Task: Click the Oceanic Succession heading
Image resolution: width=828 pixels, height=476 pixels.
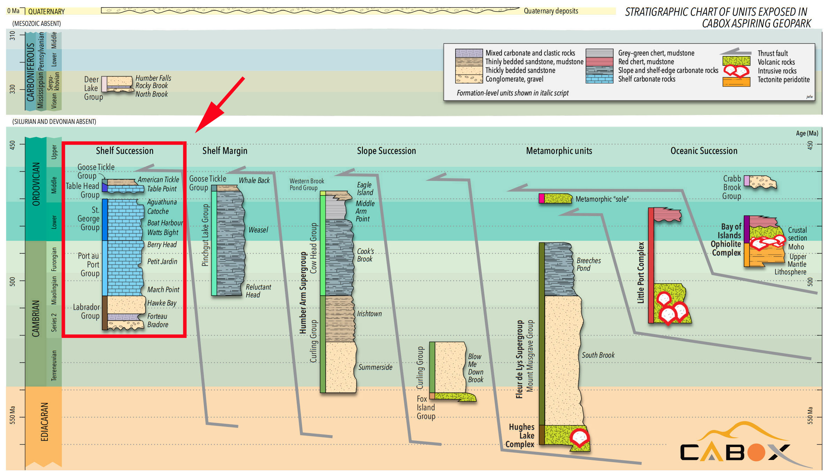Action: click(x=704, y=151)
